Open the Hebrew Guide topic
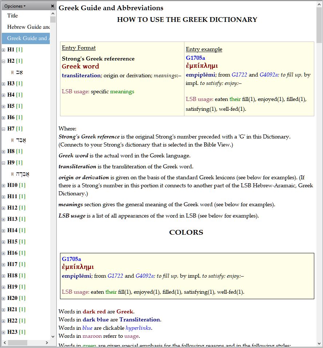The image size is (323, 348). [28, 27]
